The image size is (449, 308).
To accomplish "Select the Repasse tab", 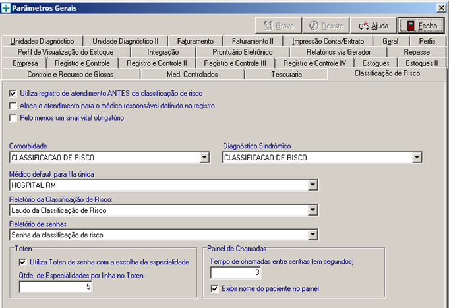I will [x=417, y=52].
